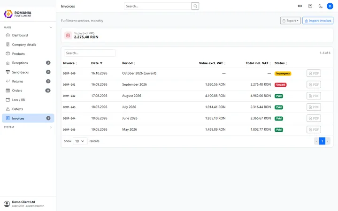Download PDF for invoice DEMF-242

pos(314,96)
